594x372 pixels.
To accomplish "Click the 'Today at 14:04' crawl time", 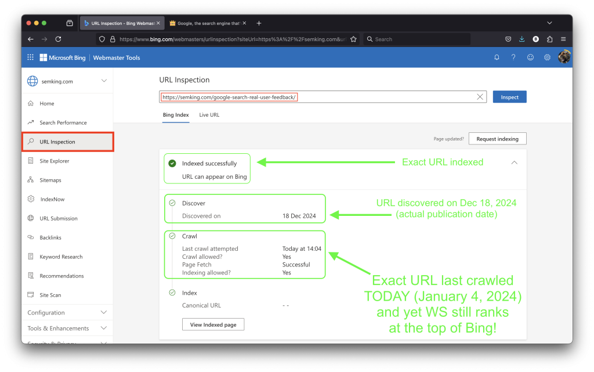I will pyautogui.click(x=302, y=248).
